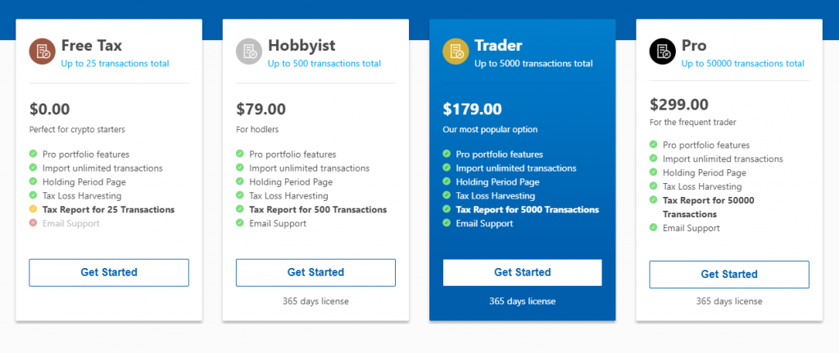Click the gold Trader plan icon
Screen dimensions: 839x353
456,51
